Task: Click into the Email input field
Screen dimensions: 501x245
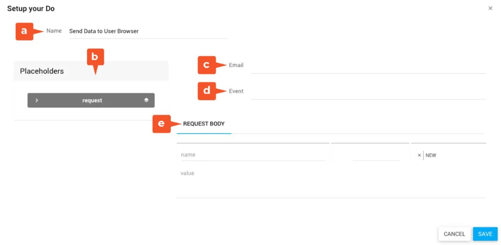Action: [368, 66]
